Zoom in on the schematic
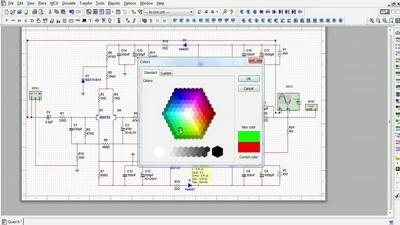 tap(372, 21)
